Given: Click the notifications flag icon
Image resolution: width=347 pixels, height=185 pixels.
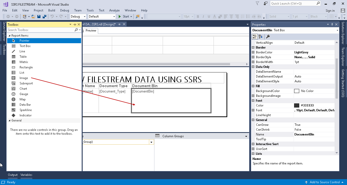Looking at the screenshot, I should [258, 4].
